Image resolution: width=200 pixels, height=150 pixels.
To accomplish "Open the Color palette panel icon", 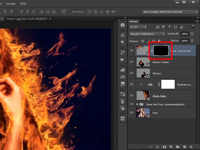I will tap(122, 70).
